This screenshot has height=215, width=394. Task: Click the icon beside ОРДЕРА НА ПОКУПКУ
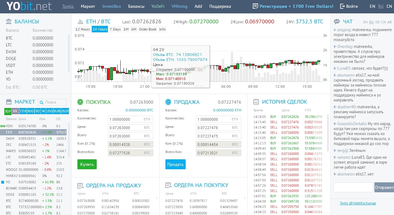(168, 185)
